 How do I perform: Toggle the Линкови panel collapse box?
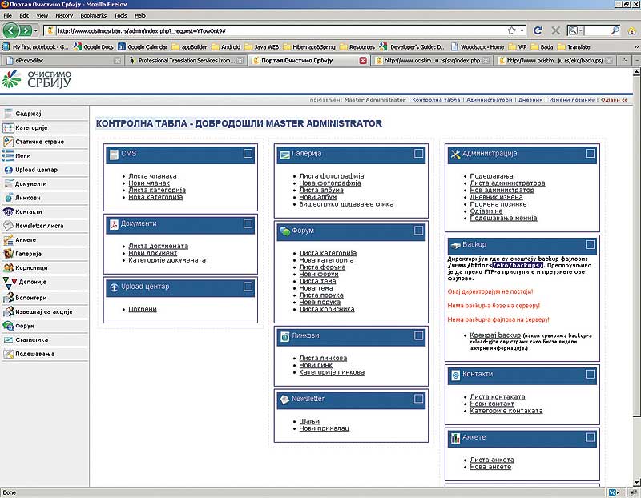pyautogui.click(x=418, y=335)
